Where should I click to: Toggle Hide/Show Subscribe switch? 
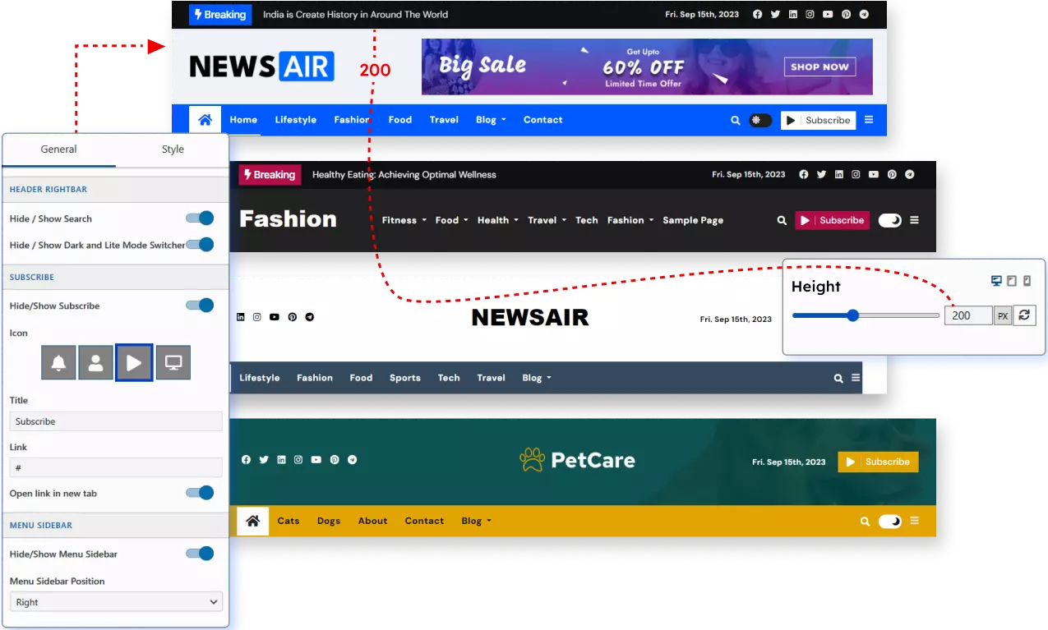[x=200, y=305]
